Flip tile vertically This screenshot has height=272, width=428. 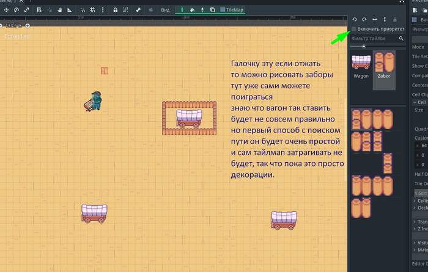[385, 20]
